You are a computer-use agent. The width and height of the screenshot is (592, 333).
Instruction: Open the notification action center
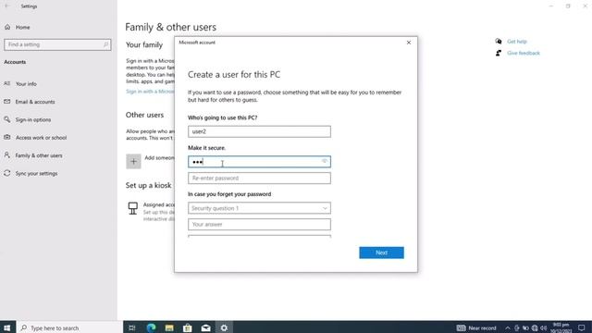[x=582, y=327]
